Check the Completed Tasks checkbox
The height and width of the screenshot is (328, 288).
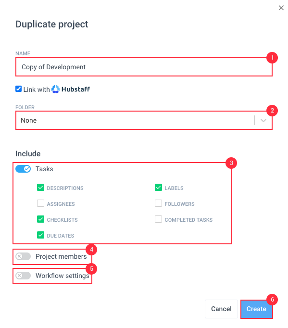point(158,219)
